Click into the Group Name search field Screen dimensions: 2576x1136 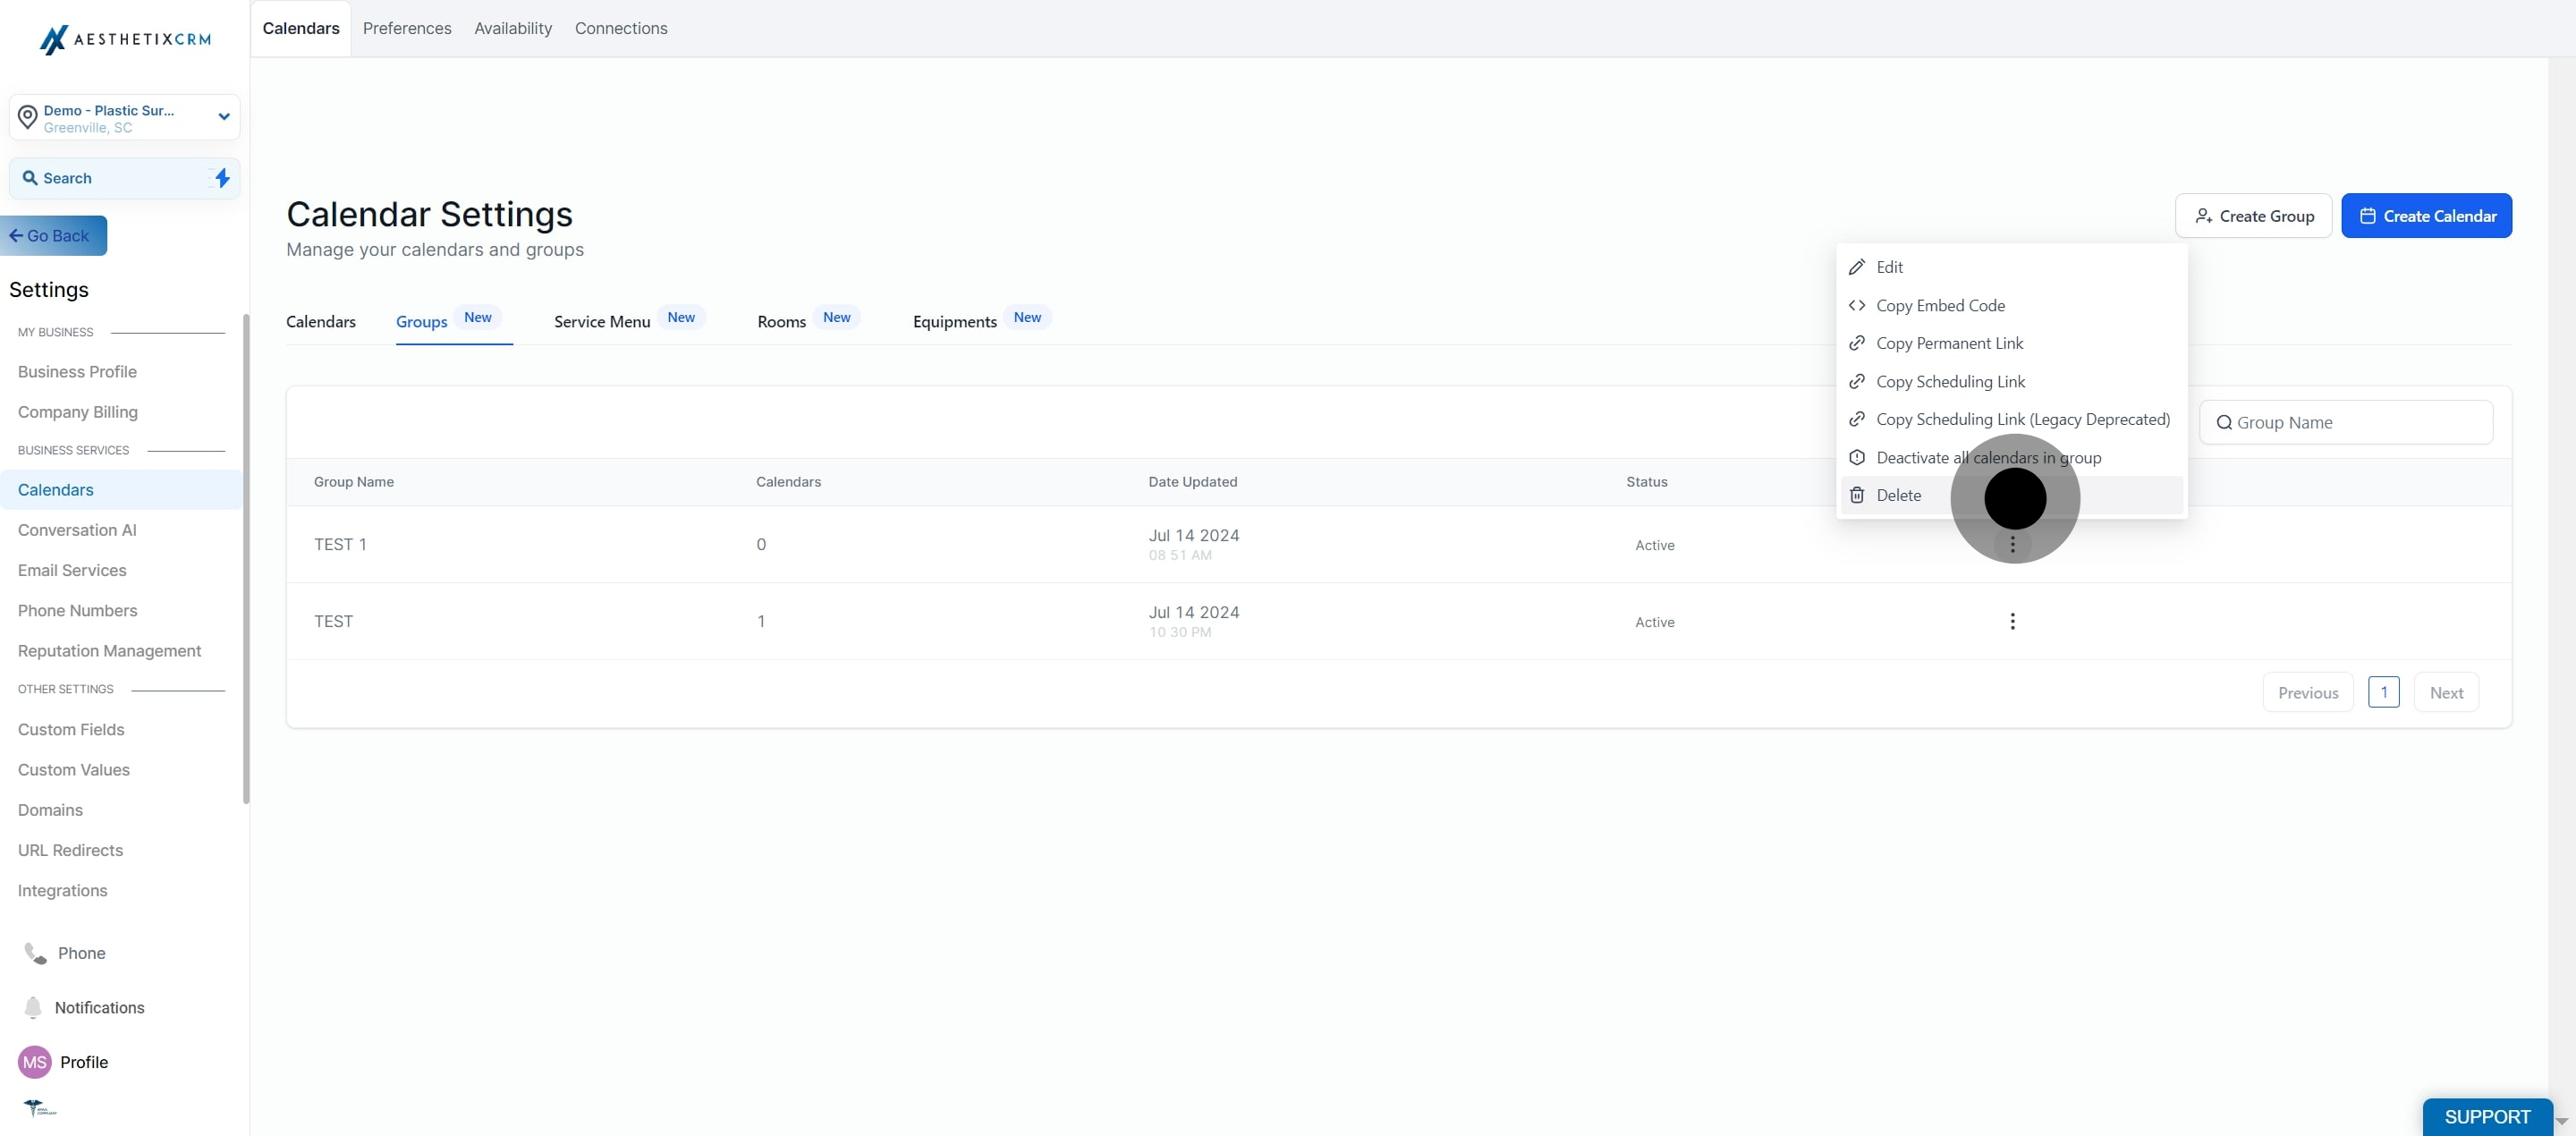[x=2345, y=423]
